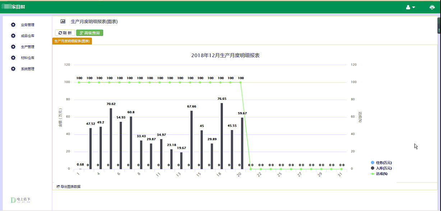Click the dark 入库 legend color dot
The image size is (441, 211).
[x=372, y=168]
